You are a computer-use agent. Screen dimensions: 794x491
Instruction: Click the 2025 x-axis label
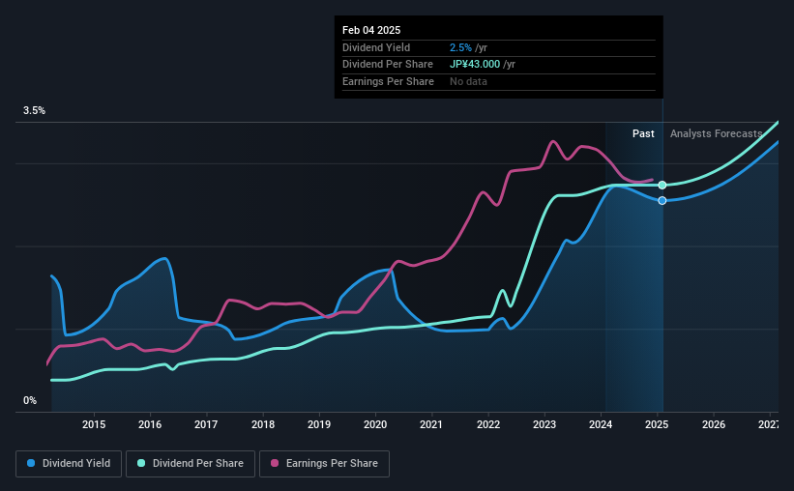click(x=657, y=424)
